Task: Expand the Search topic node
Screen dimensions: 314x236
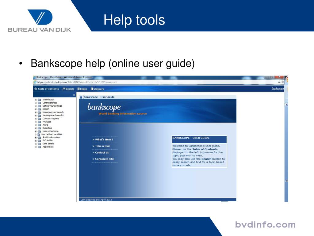Action: [36, 109]
